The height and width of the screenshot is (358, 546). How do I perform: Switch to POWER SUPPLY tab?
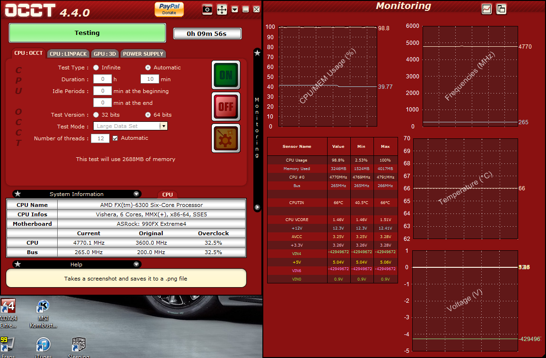click(x=143, y=54)
